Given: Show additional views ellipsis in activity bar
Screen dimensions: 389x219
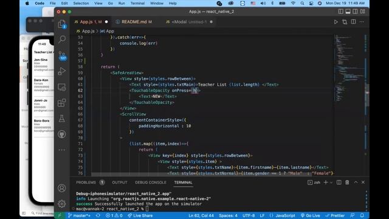Looking at the screenshot, I should coord(62,150).
